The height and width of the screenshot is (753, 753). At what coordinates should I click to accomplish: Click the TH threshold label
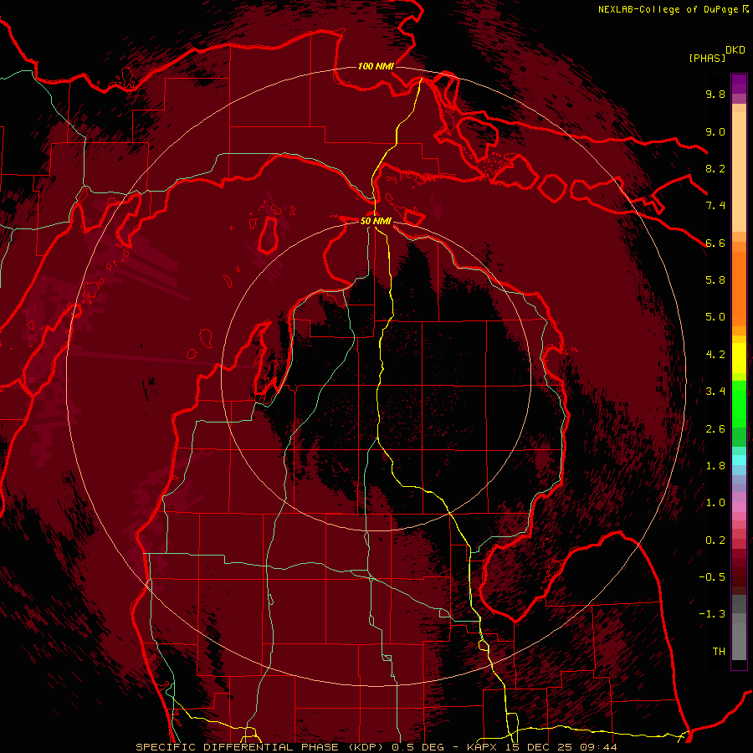point(719,652)
